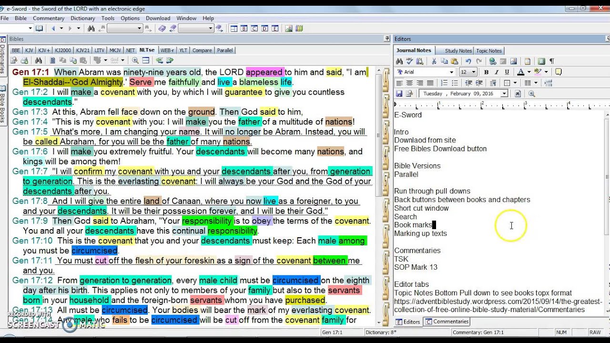Align editor text left
The width and height of the screenshot is (610, 343).
(399, 83)
